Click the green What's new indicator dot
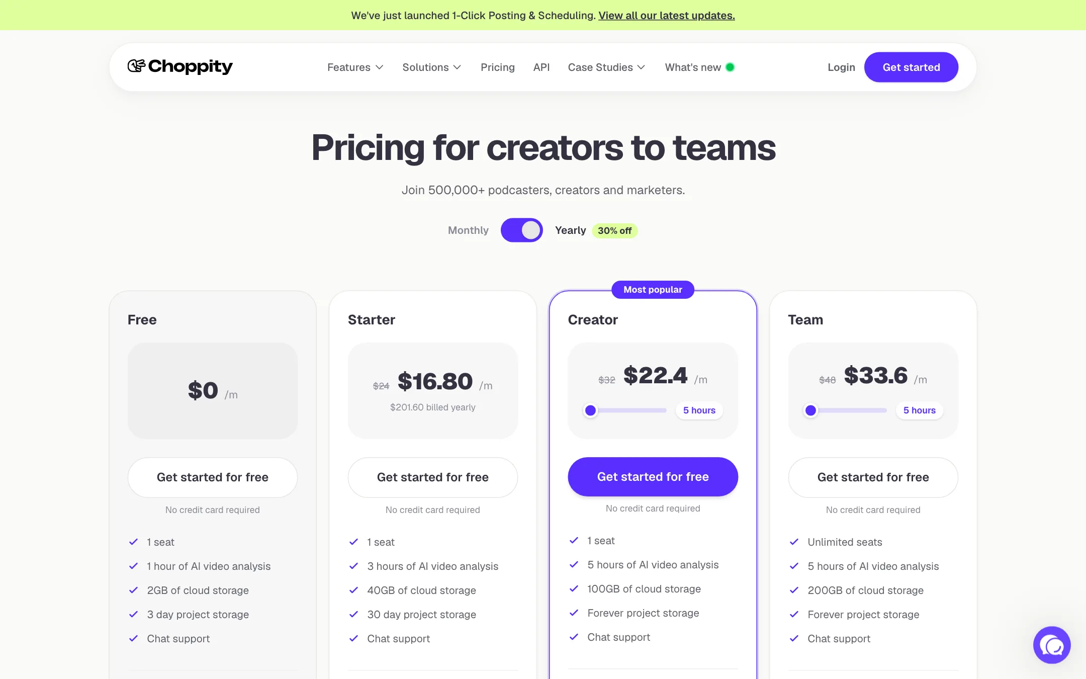Image resolution: width=1086 pixels, height=679 pixels. pos(730,67)
